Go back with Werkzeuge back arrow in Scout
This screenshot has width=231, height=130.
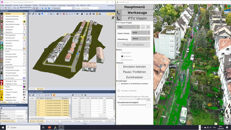[x=118, y=13]
